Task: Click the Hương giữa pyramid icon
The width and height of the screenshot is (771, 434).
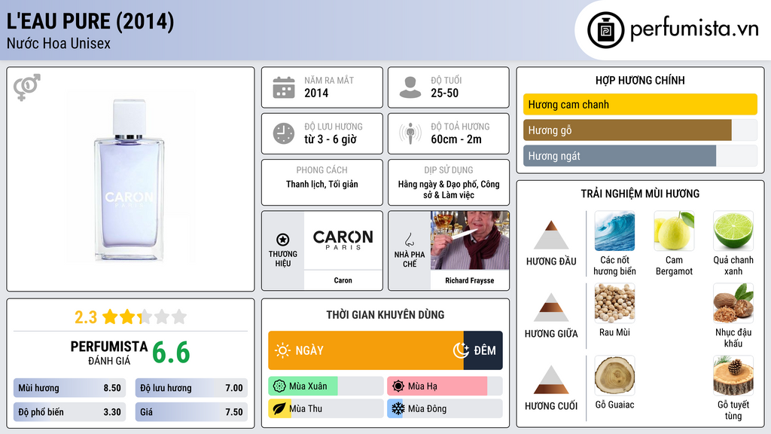Action: (x=551, y=307)
